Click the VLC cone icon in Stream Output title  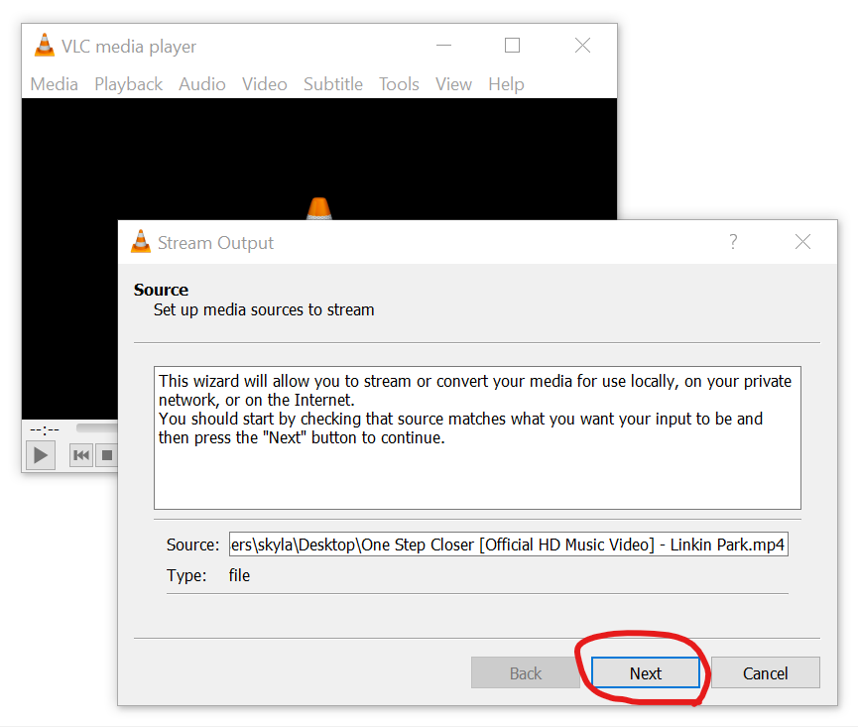click(x=141, y=242)
